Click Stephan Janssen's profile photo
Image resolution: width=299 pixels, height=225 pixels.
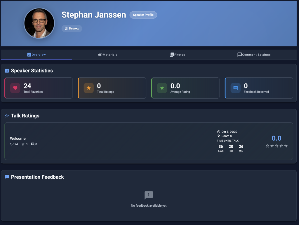point(39,23)
